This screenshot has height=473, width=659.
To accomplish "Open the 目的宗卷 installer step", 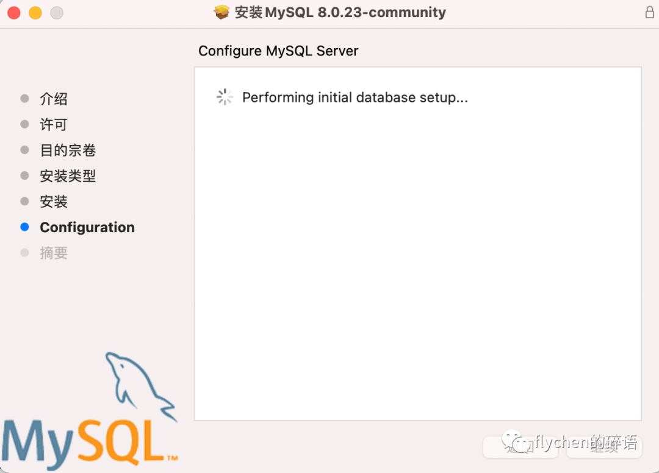I will pyautogui.click(x=68, y=150).
